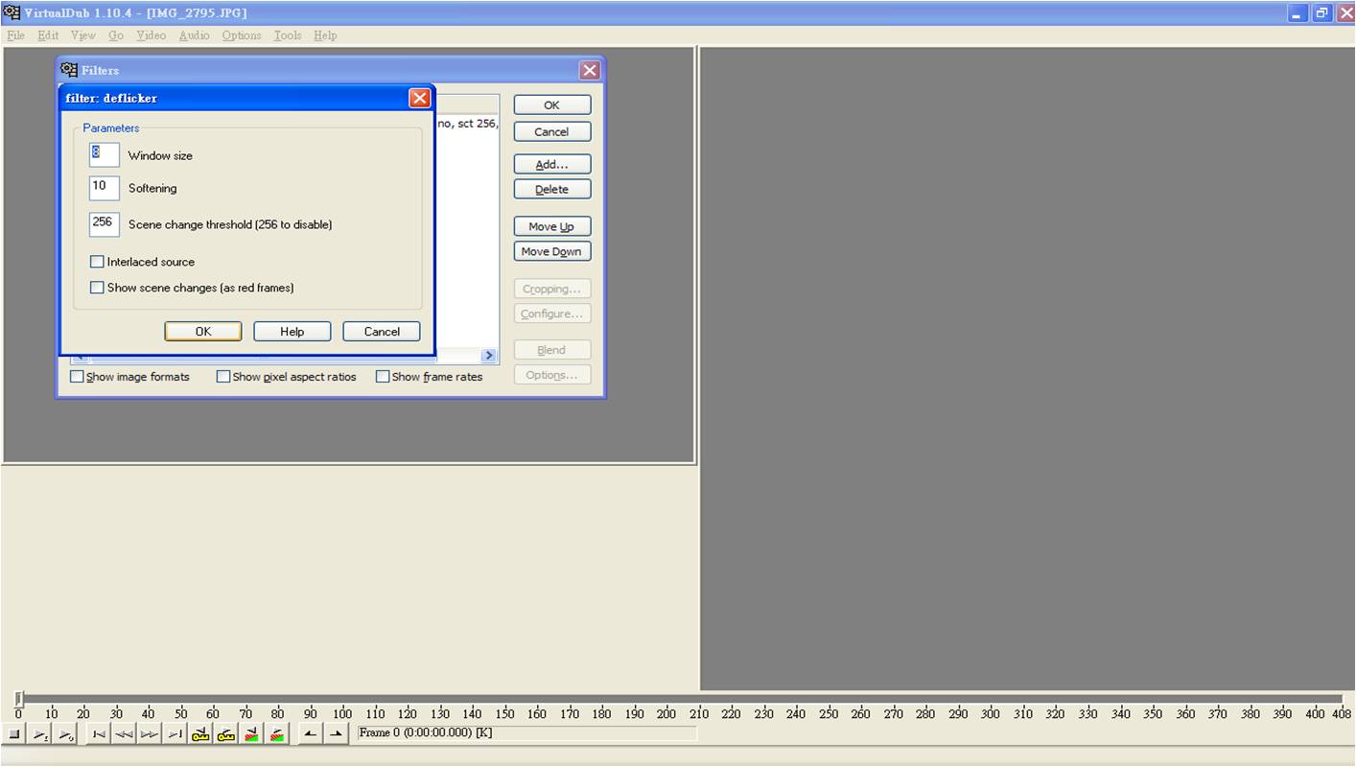Confirm deflicker settings with OK
The image size is (1356, 767).
tap(203, 332)
